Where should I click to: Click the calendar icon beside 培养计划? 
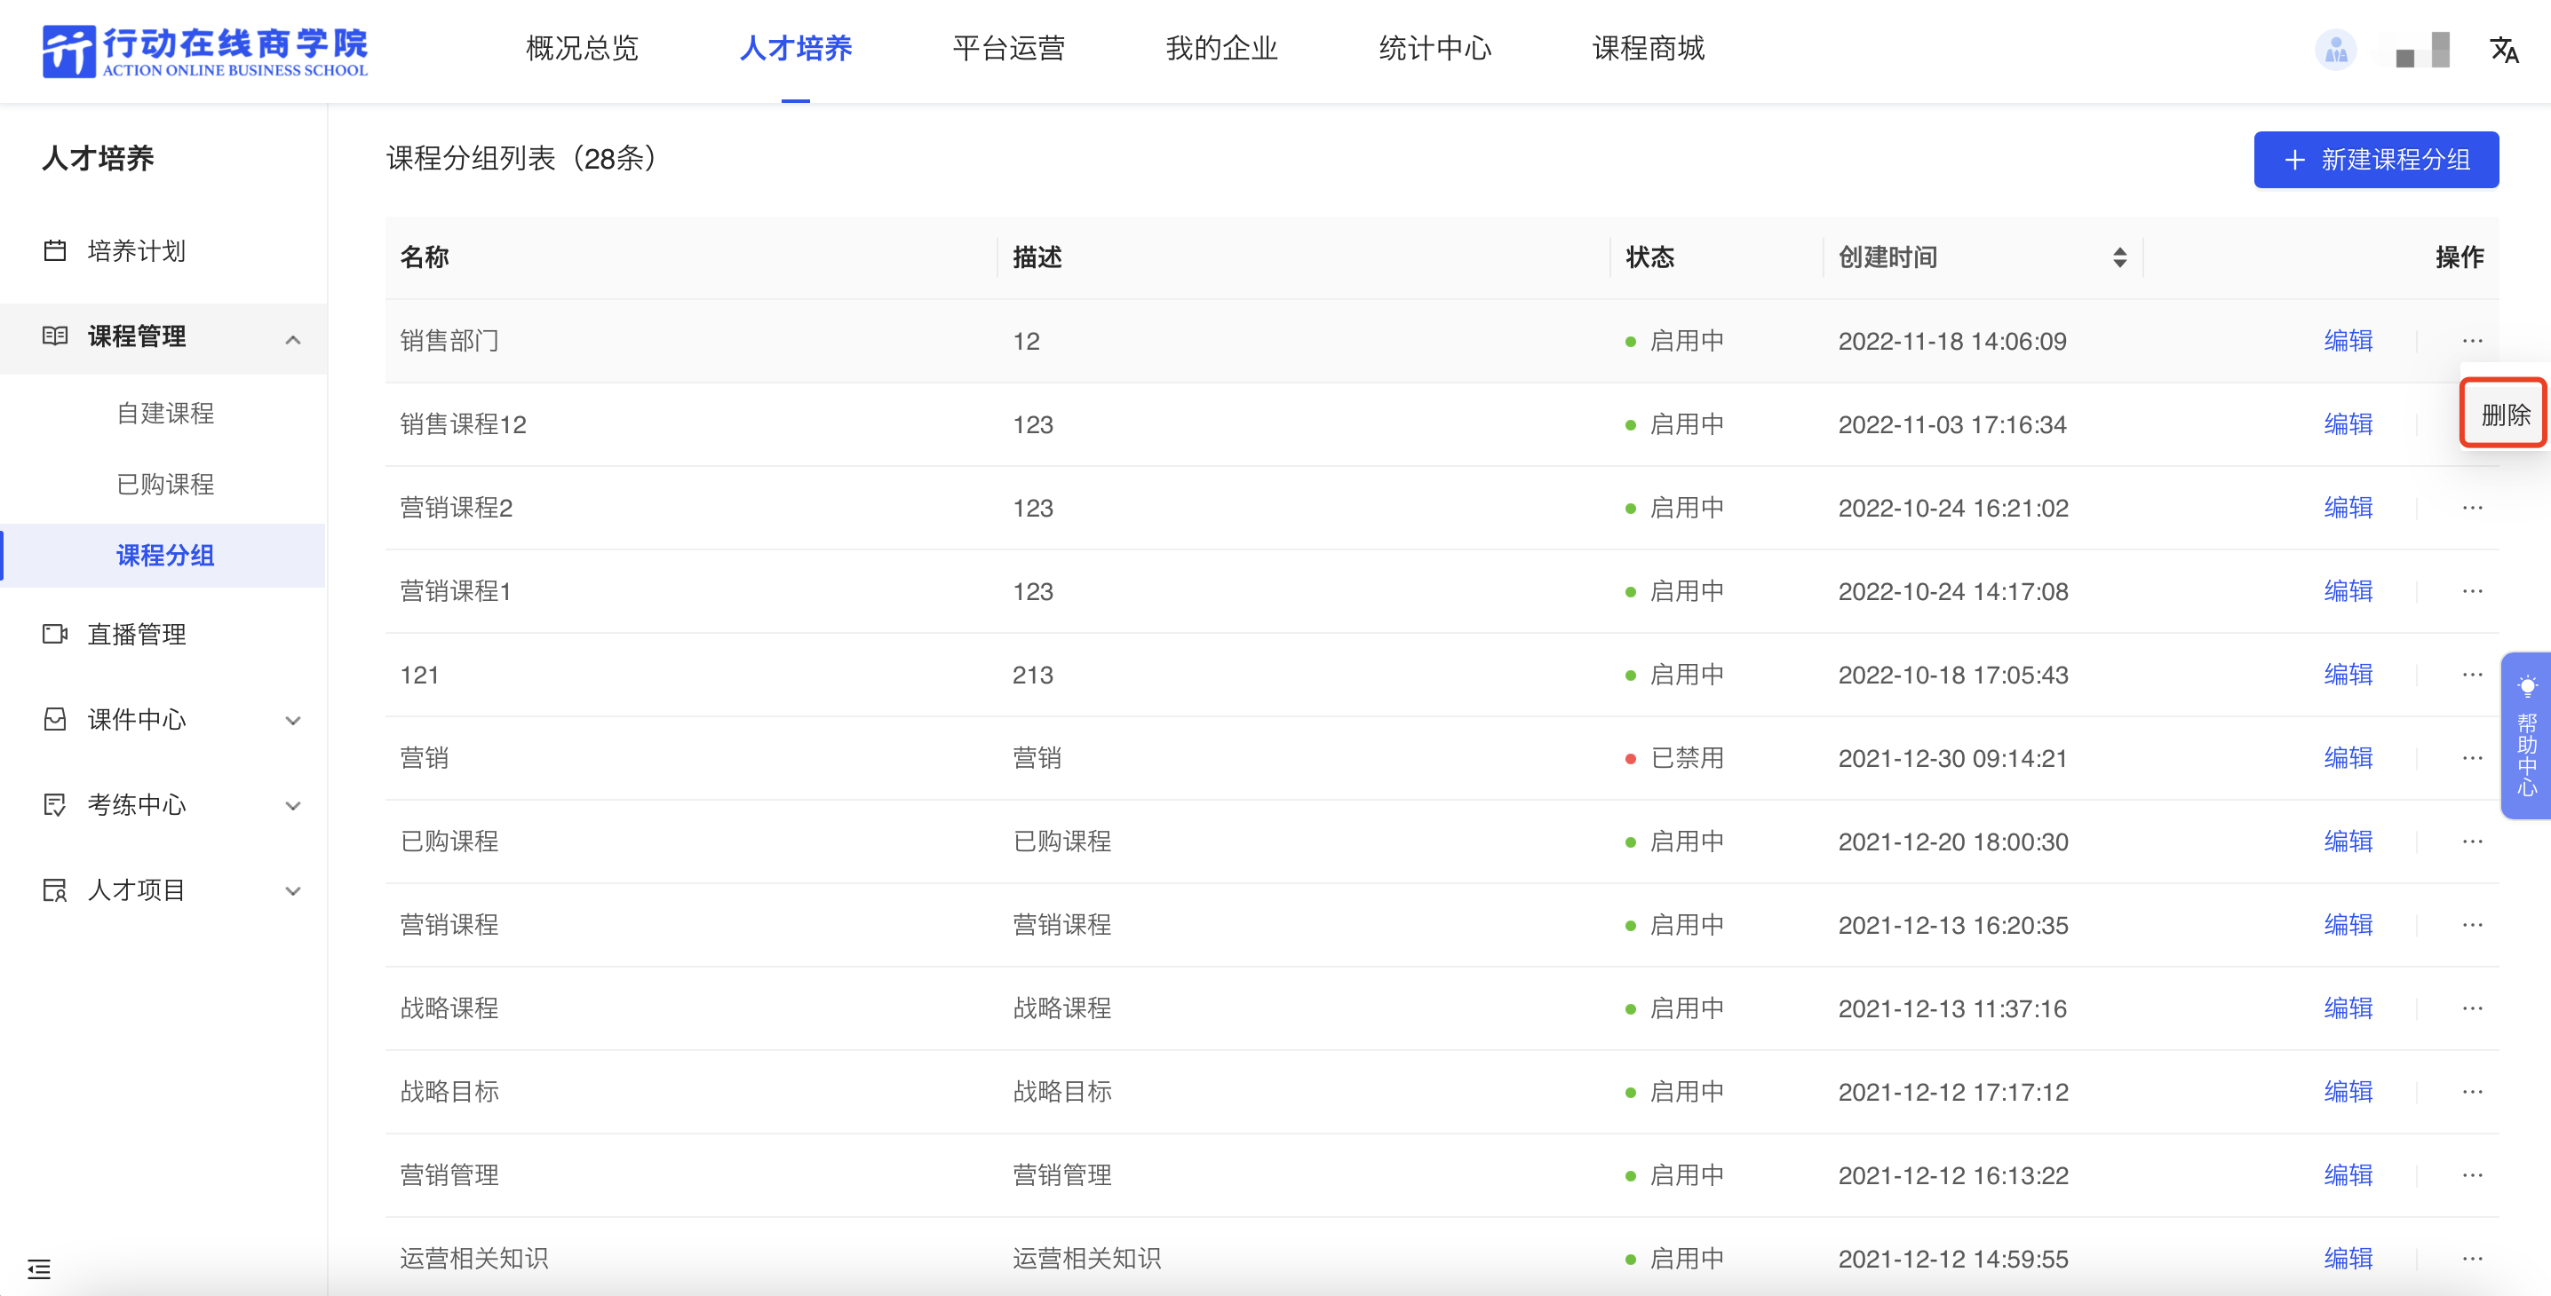click(55, 250)
